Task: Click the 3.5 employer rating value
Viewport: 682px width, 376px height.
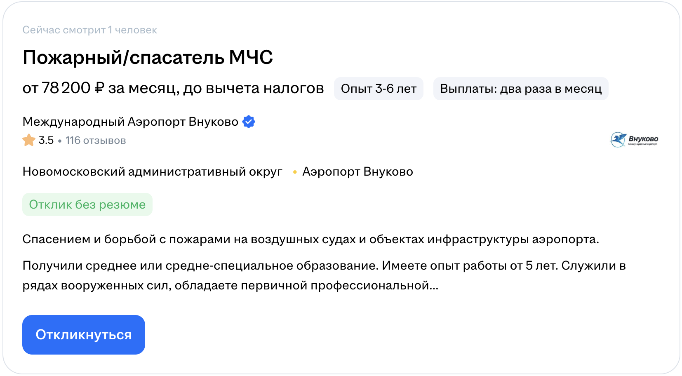Action: [x=46, y=141]
